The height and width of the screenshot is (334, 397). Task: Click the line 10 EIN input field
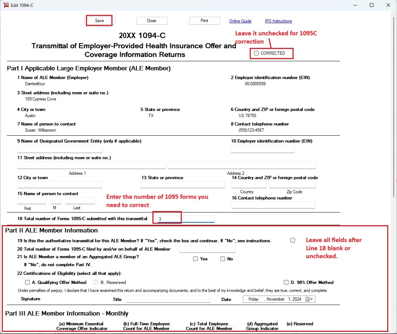(x=262, y=149)
